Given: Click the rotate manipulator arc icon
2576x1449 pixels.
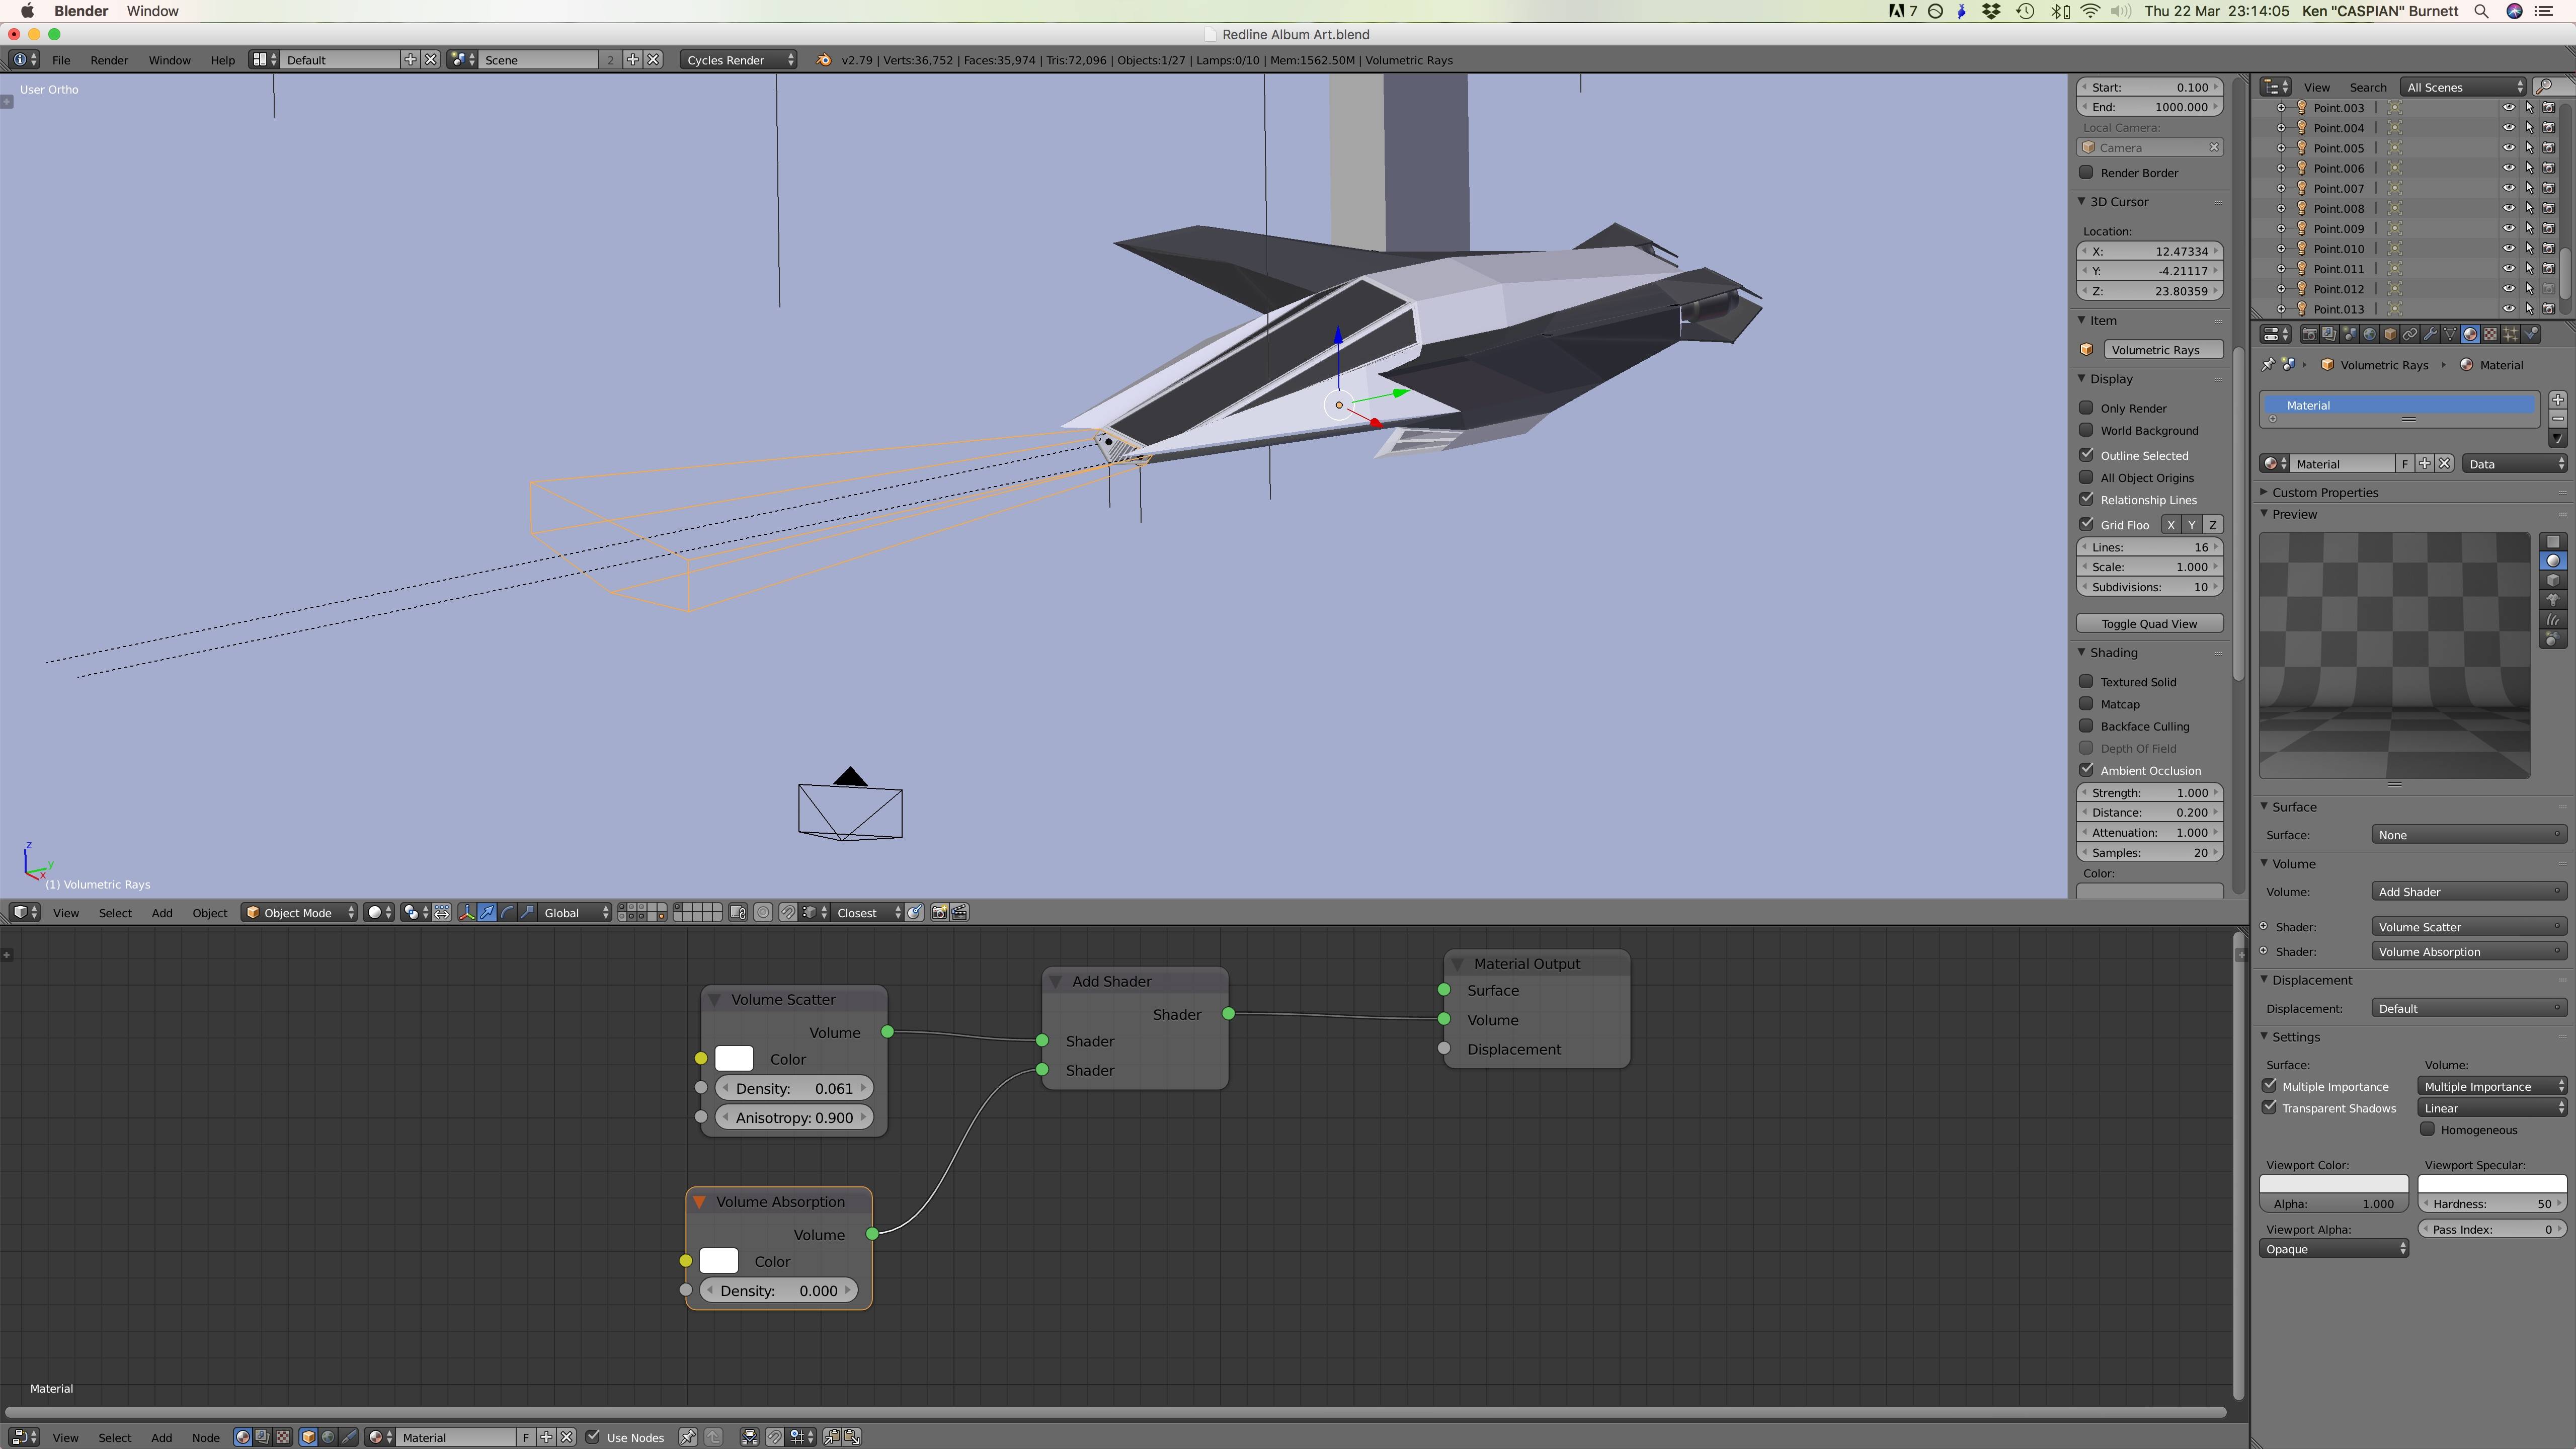Looking at the screenshot, I should coord(507,913).
